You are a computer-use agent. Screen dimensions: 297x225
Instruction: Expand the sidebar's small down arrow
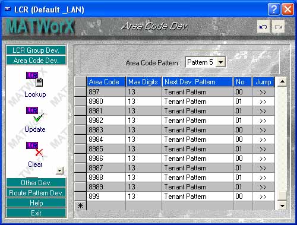click(59, 170)
